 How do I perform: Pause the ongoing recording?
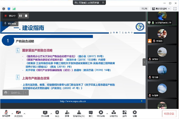(21, 15)
